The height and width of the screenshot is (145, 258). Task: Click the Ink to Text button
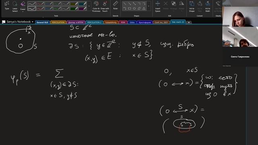coord(200,6)
